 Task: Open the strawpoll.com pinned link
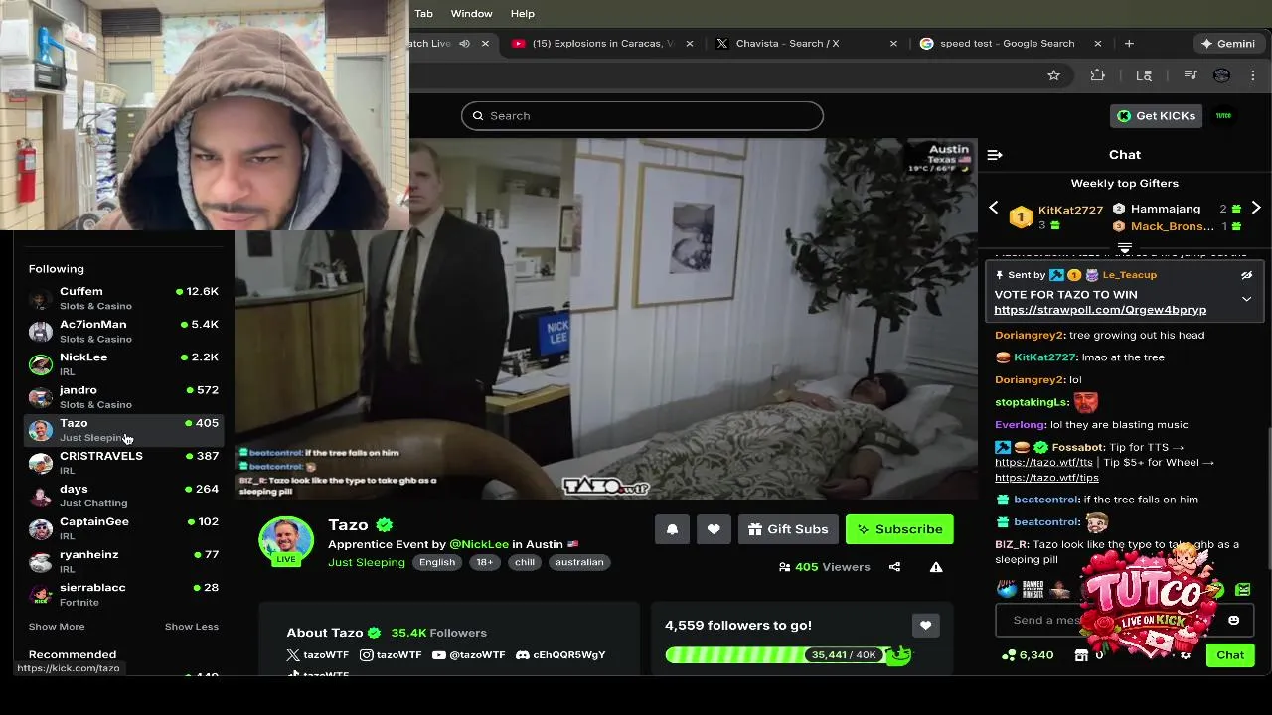coord(1100,310)
